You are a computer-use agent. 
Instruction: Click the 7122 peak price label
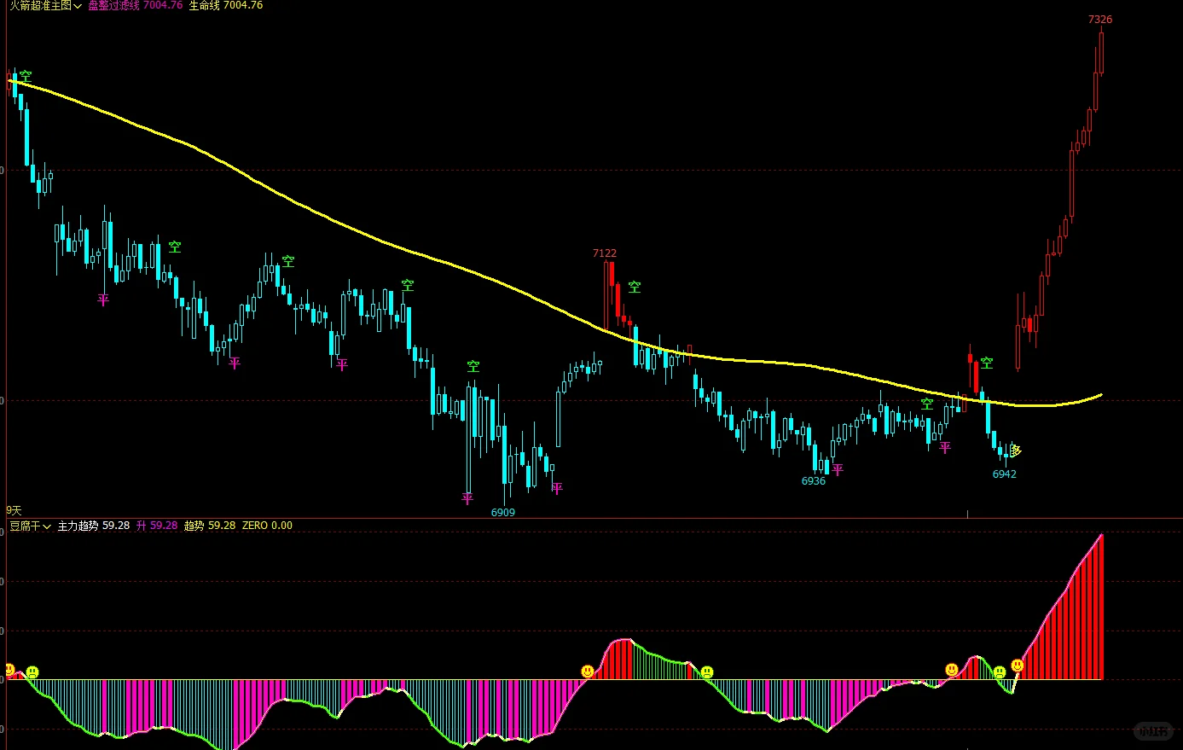pos(605,253)
